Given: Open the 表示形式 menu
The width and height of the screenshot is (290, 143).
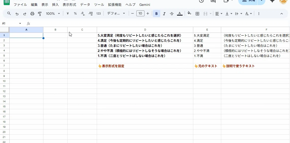Looking at the screenshot, I should pyautogui.click(x=69, y=5).
